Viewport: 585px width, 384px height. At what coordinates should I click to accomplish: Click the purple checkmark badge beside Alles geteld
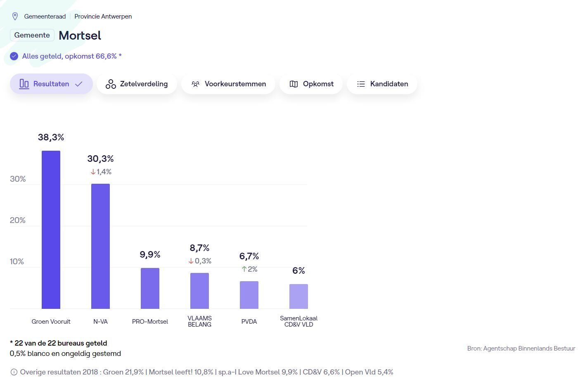(x=14, y=56)
